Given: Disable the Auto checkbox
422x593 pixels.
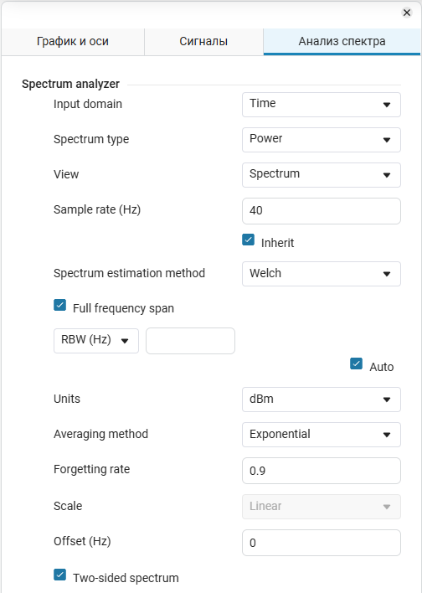Looking at the screenshot, I should click(356, 364).
